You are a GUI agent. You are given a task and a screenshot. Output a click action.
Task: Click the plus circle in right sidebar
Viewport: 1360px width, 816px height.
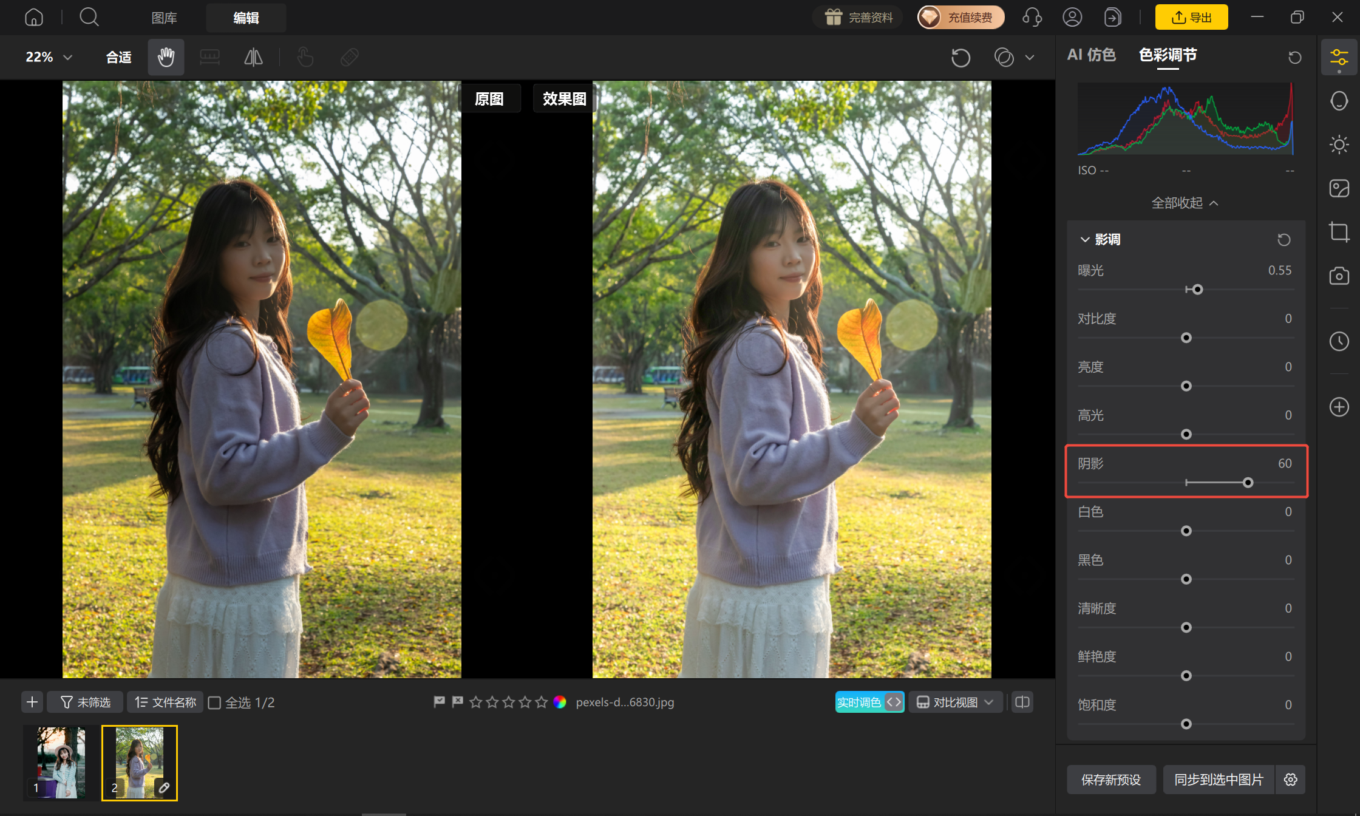click(x=1339, y=407)
